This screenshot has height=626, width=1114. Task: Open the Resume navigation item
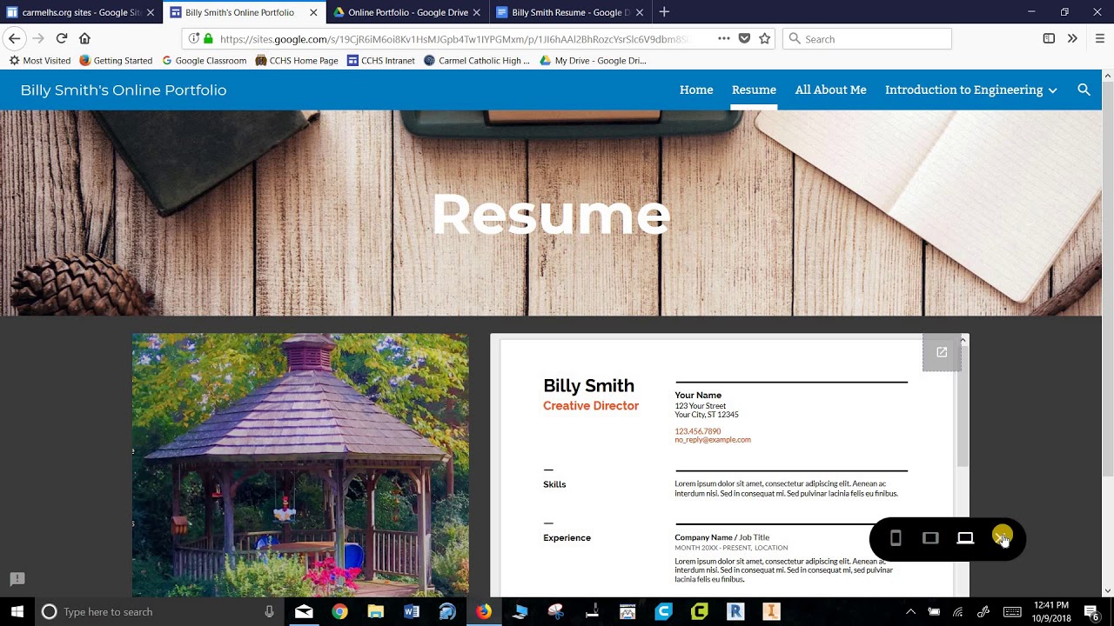pos(754,90)
